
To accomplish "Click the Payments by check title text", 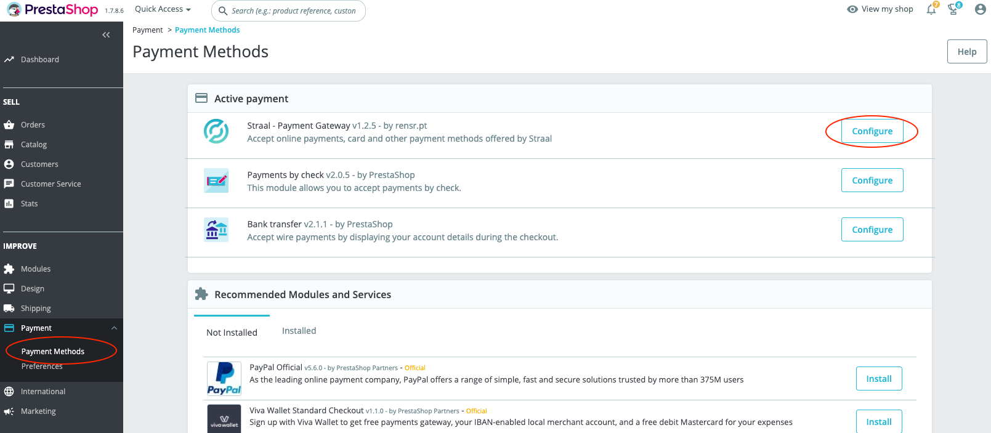I will pos(286,175).
